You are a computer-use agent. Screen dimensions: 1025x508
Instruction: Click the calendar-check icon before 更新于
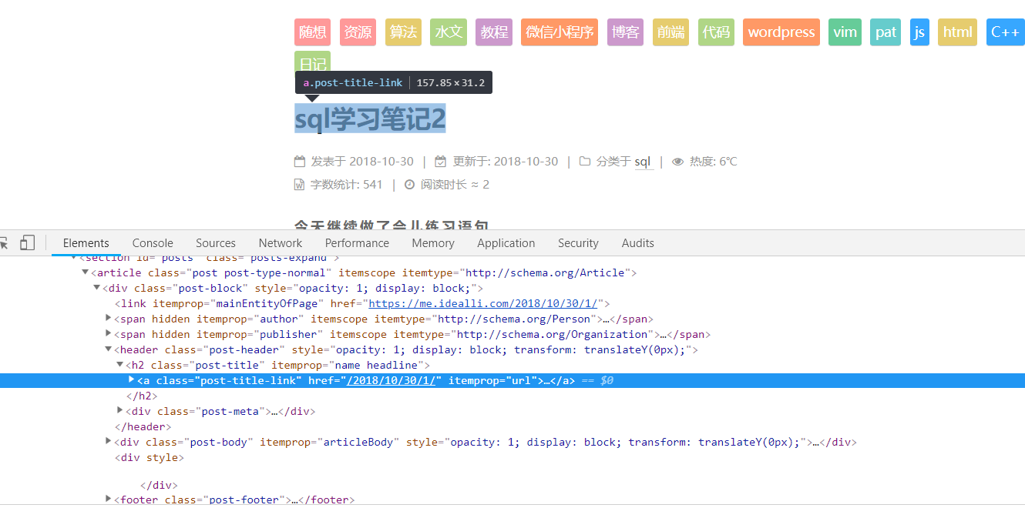click(441, 162)
